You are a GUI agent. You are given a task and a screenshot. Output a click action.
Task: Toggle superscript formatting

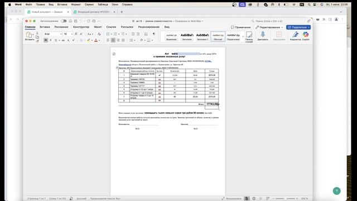coord(73,40)
